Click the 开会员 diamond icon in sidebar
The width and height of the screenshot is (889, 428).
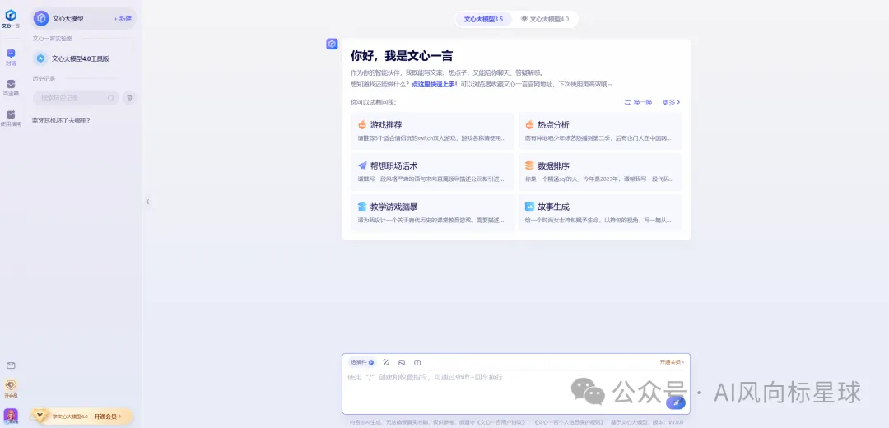pyautogui.click(x=11, y=385)
